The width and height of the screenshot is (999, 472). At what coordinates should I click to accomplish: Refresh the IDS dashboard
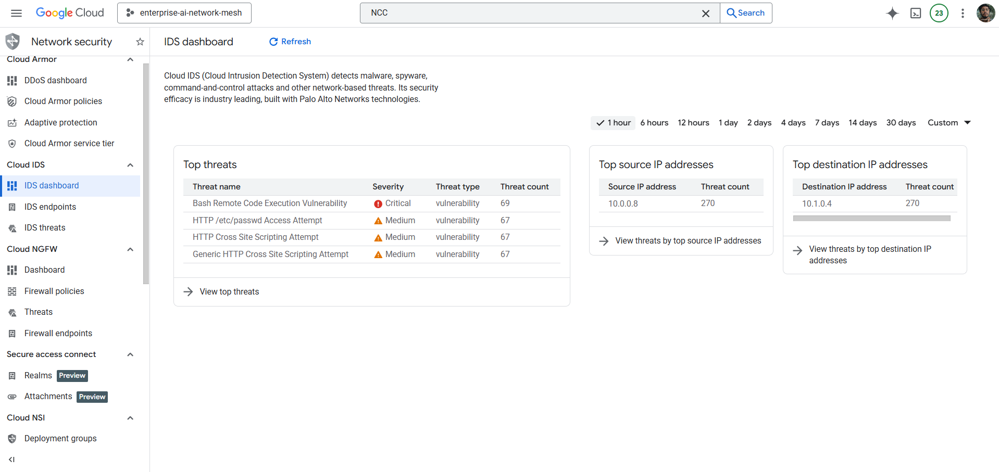[290, 42]
